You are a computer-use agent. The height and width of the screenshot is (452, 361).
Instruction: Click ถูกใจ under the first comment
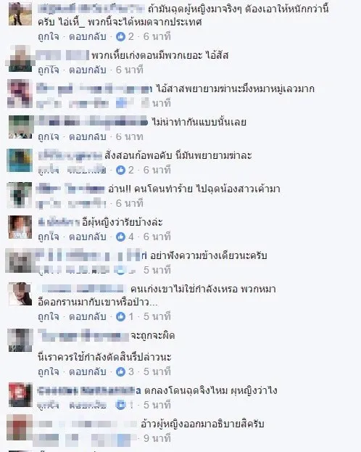pos(49,36)
